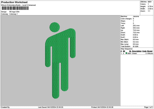This screenshot has width=154, height=109.
Task: Click the design name 'BE logo 5.8in'
Action: [x=14, y=12]
